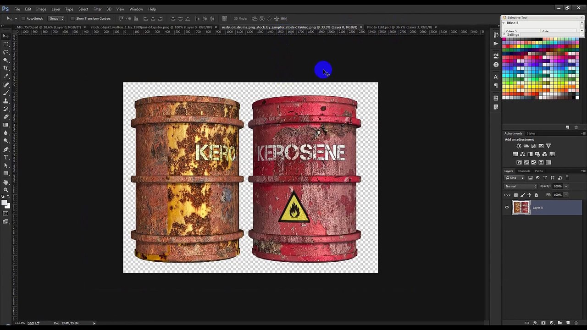Switch layer filtering on or off

click(567, 178)
